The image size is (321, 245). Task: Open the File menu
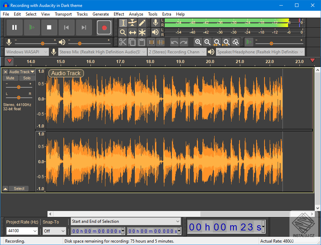[x=6, y=14]
